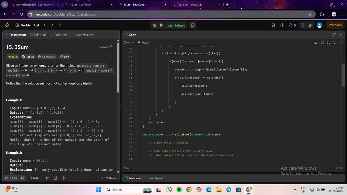Open the debugger icon beside Run
The height and width of the screenshot is (195, 347).
pyautogui.click(x=154, y=25)
